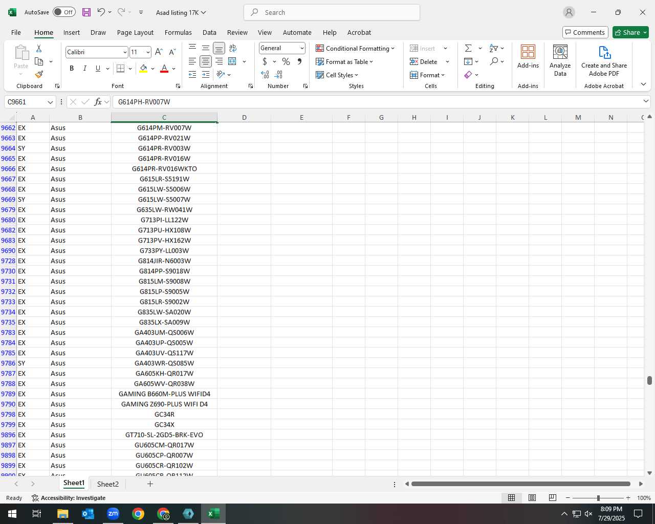Viewport: 655px width, 524px height.
Task: Click the Merge & Center icon
Action: click(232, 61)
